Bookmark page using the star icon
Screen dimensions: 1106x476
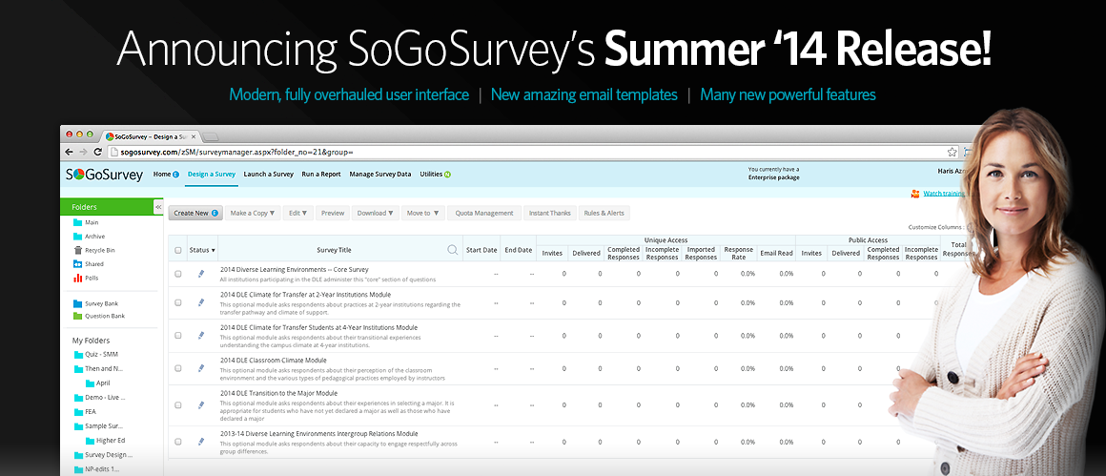pos(952,152)
